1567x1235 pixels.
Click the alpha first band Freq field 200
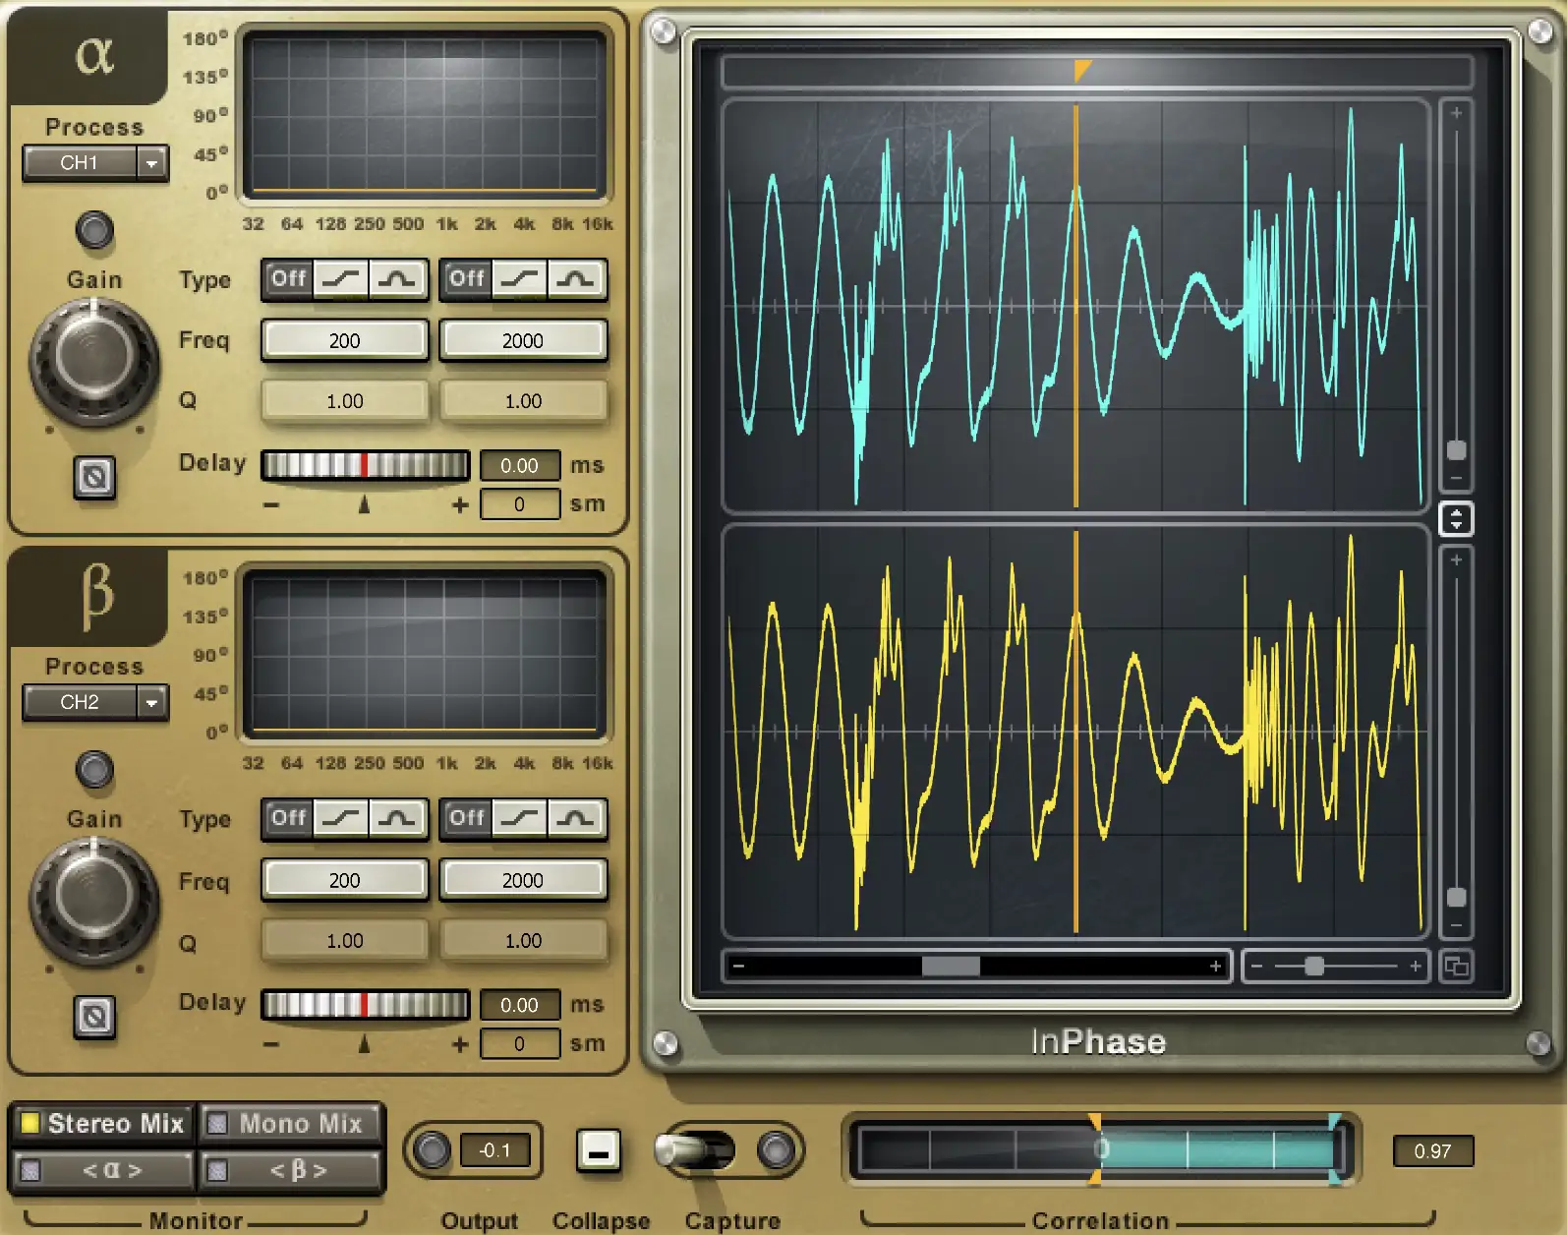[344, 340]
